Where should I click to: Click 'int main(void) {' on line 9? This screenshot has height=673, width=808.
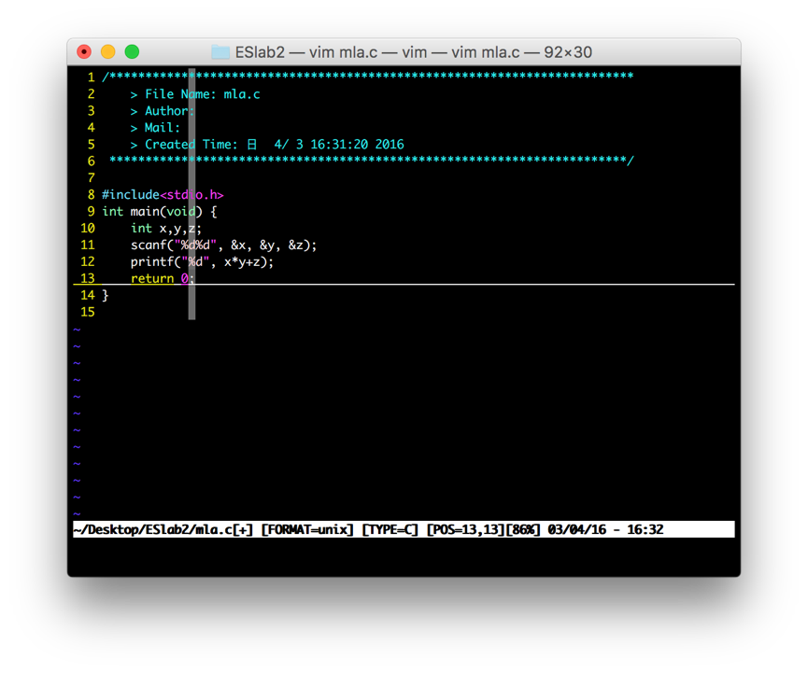(160, 212)
